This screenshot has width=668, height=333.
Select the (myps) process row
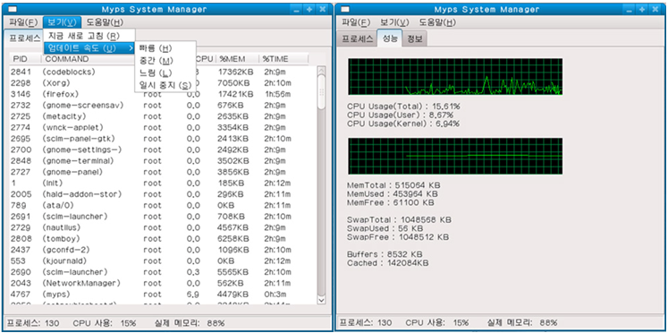[x=163, y=295]
